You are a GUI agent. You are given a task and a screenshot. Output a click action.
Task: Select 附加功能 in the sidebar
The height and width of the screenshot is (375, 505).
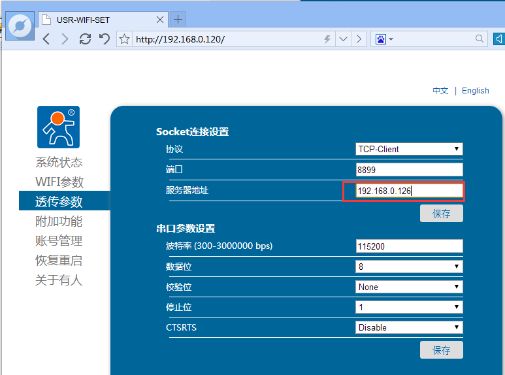pos(59,221)
